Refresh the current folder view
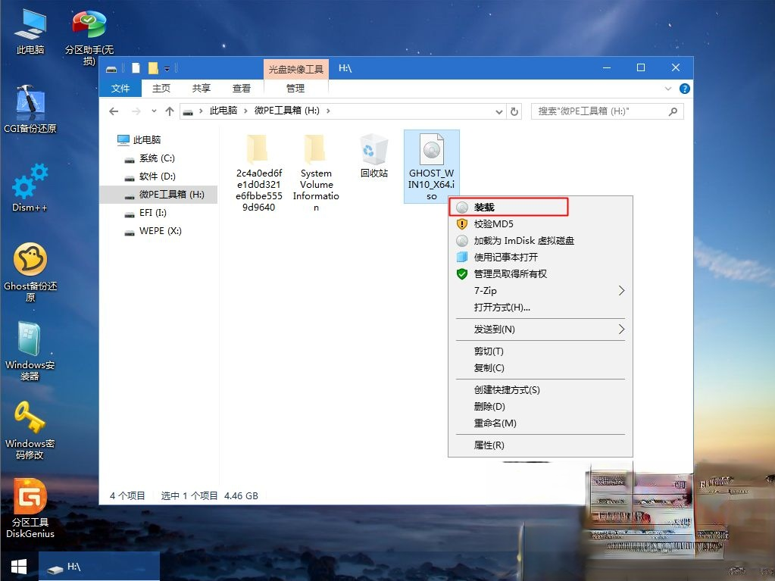The height and width of the screenshot is (581, 775). 514,111
